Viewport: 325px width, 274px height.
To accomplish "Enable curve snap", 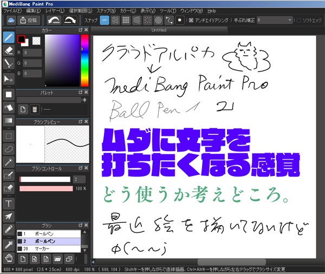I will [169, 21].
